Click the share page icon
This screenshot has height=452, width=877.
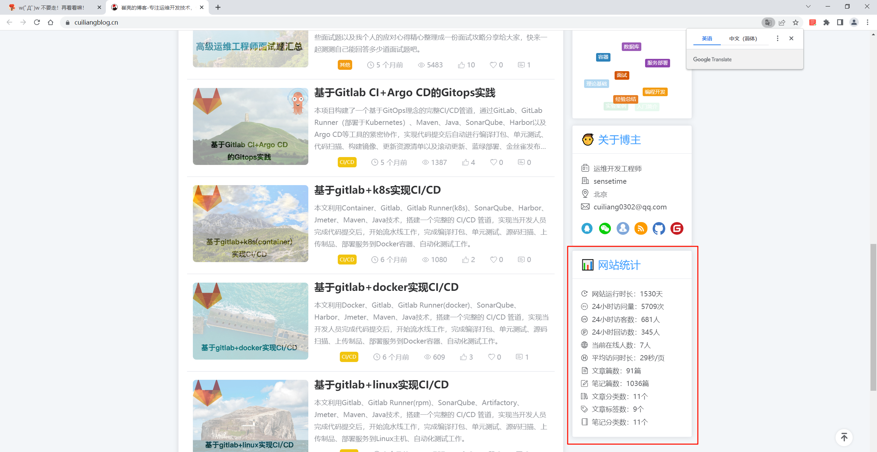tap(782, 23)
